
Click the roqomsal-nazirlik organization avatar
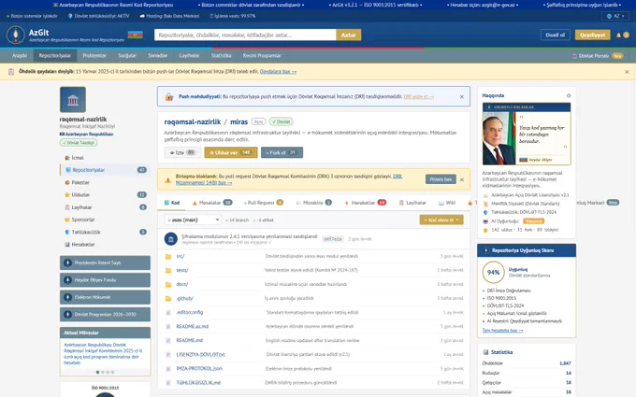pyautogui.click(x=73, y=99)
